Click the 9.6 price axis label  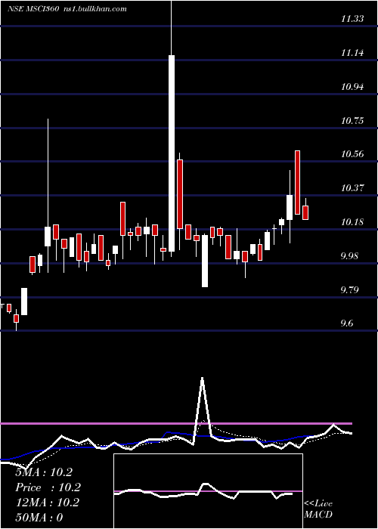coord(348,323)
